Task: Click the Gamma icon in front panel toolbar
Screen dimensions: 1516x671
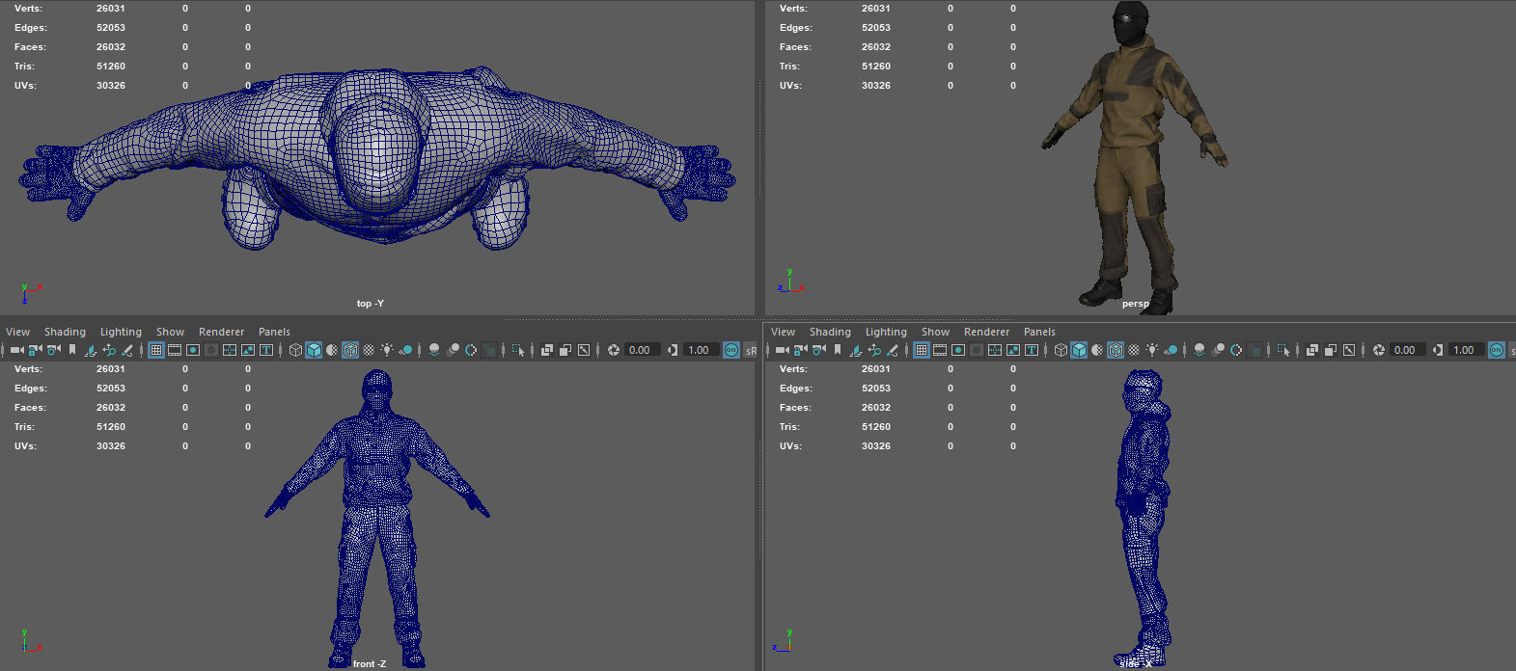Action: point(673,350)
